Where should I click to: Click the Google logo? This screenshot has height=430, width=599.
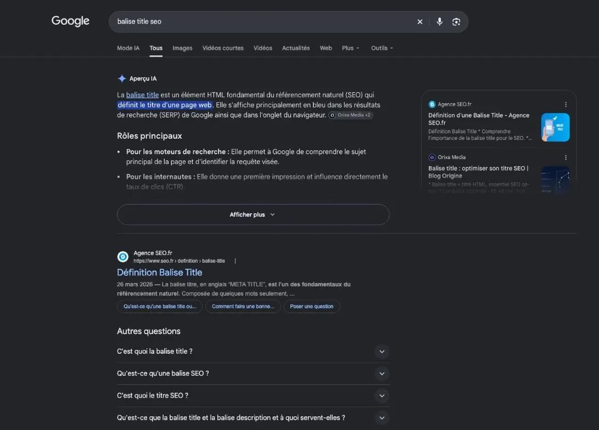(x=70, y=21)
